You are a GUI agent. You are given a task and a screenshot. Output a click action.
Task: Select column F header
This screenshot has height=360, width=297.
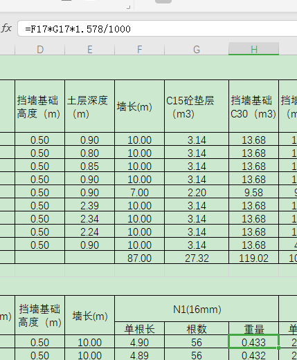140,49
